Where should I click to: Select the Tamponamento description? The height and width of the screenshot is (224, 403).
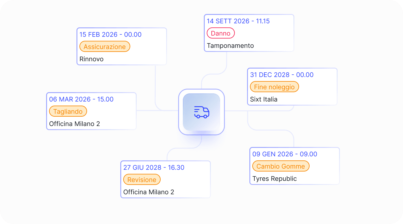pyautogui.click(x=230, y=46)
